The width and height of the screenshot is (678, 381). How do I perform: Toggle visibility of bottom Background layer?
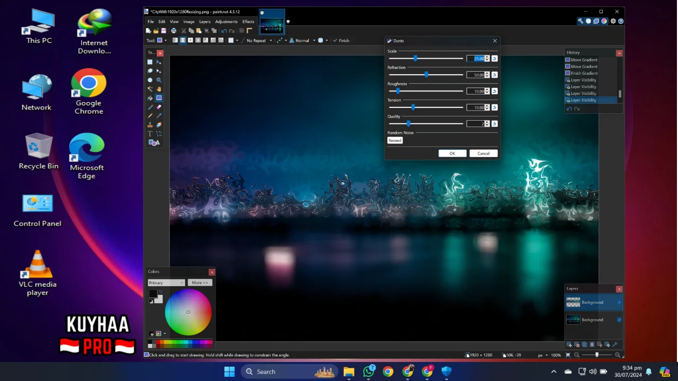click(x=619, y=320)
